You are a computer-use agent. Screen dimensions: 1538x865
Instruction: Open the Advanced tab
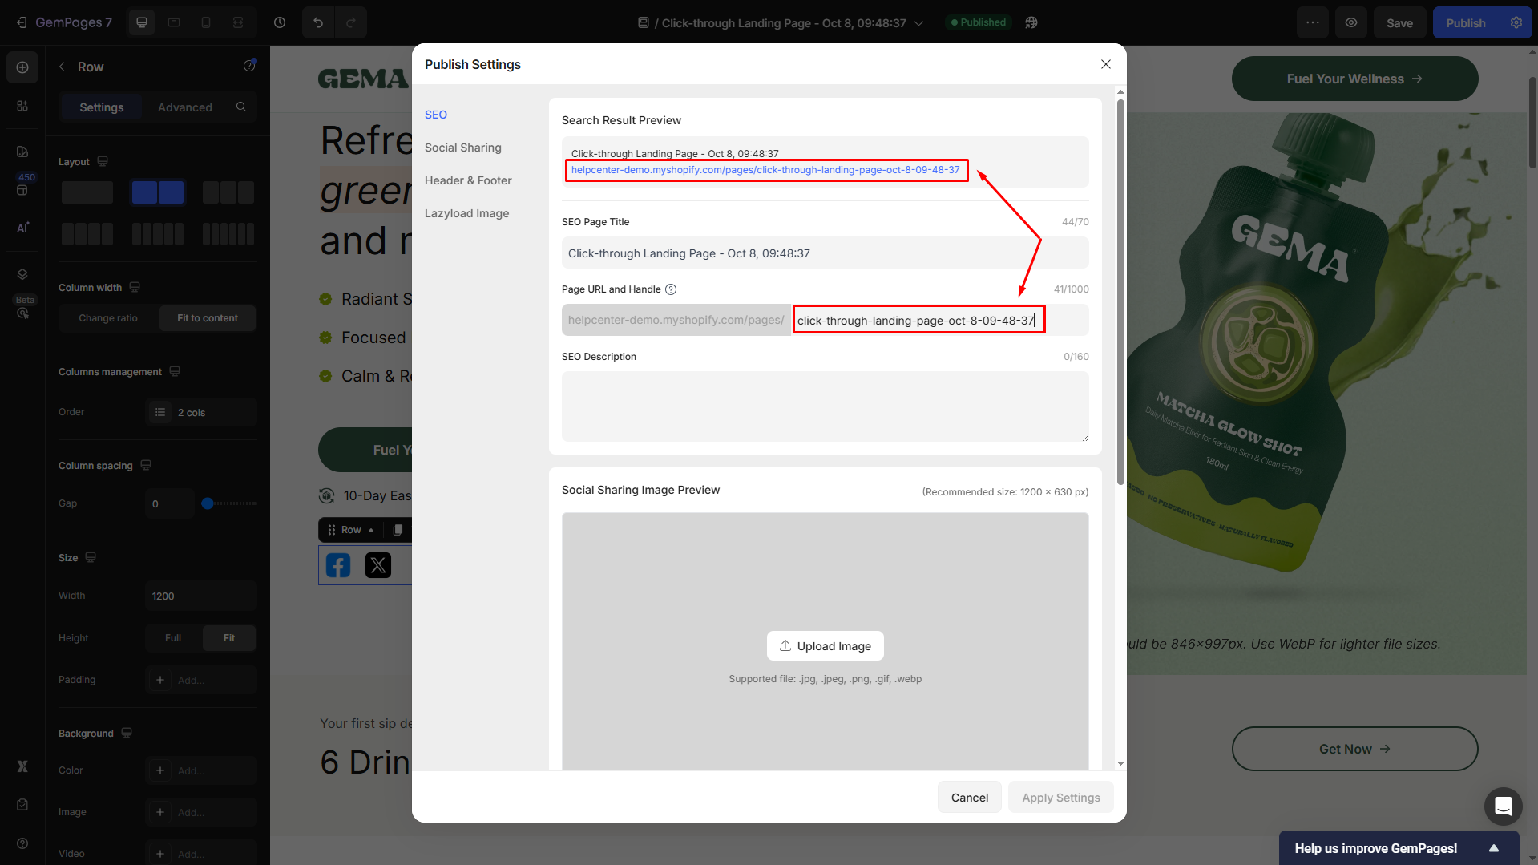[185, 107]
